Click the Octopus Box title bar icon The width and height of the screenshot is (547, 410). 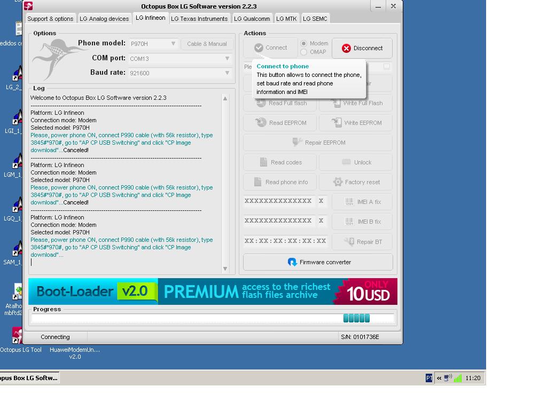point(29,6)
